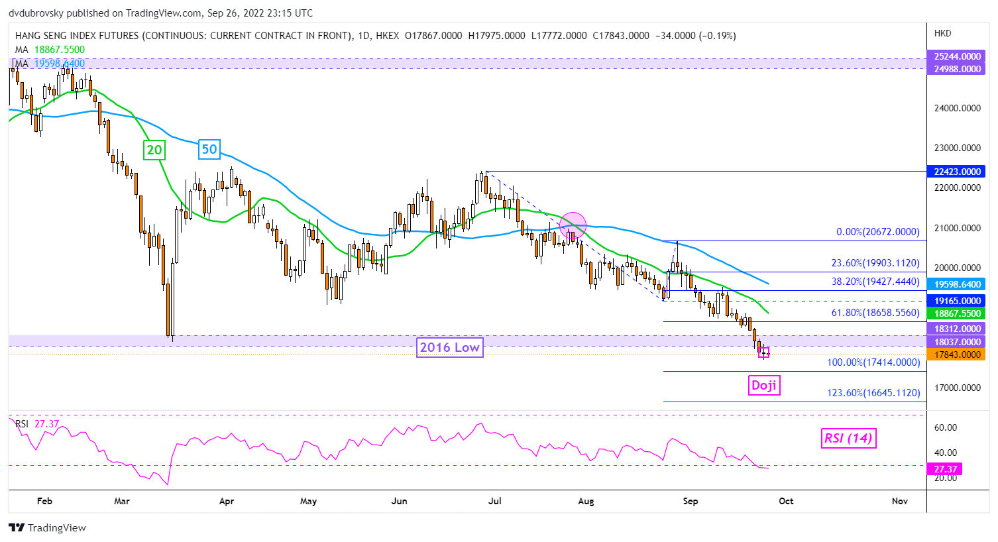Click the May label on time axis
Screen dimensions: 998x542
(308, 501)
